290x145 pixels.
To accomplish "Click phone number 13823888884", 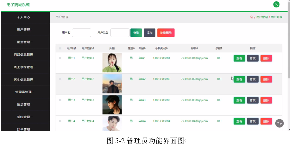I will 161,121.
